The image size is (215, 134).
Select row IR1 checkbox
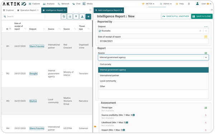coord(2,46)
